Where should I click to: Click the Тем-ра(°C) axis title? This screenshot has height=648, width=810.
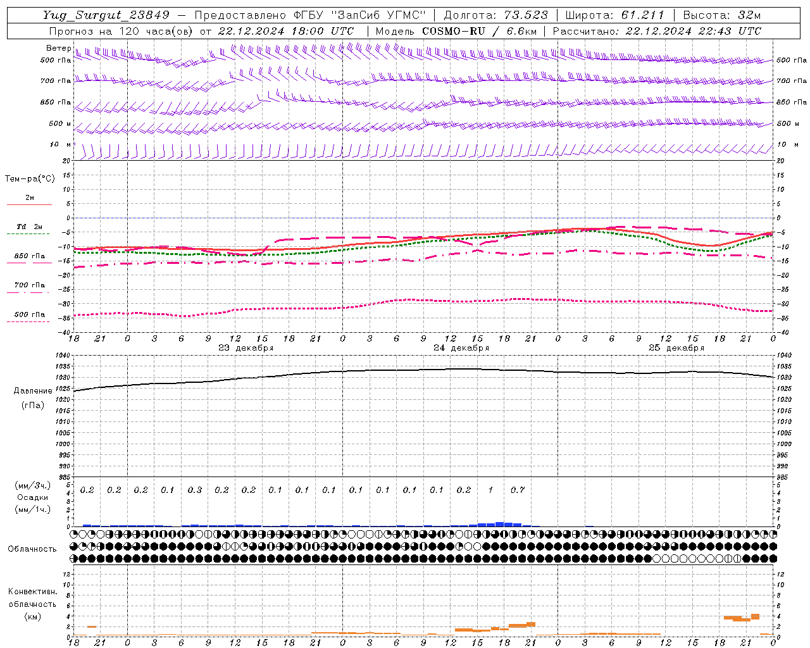30,179
